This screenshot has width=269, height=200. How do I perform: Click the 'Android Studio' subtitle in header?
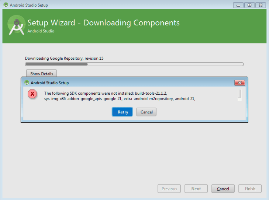[x=41, y=31]
